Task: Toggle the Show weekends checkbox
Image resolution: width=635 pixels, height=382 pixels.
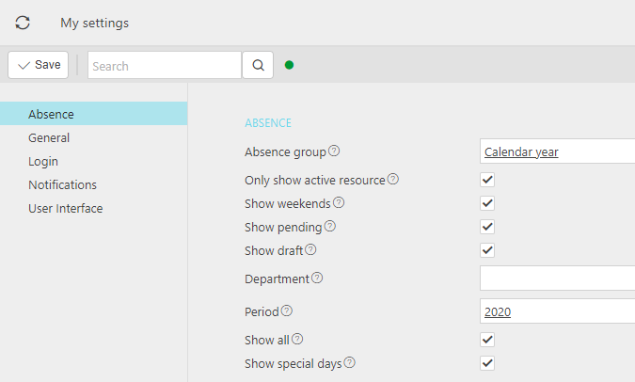Action: 487,203
